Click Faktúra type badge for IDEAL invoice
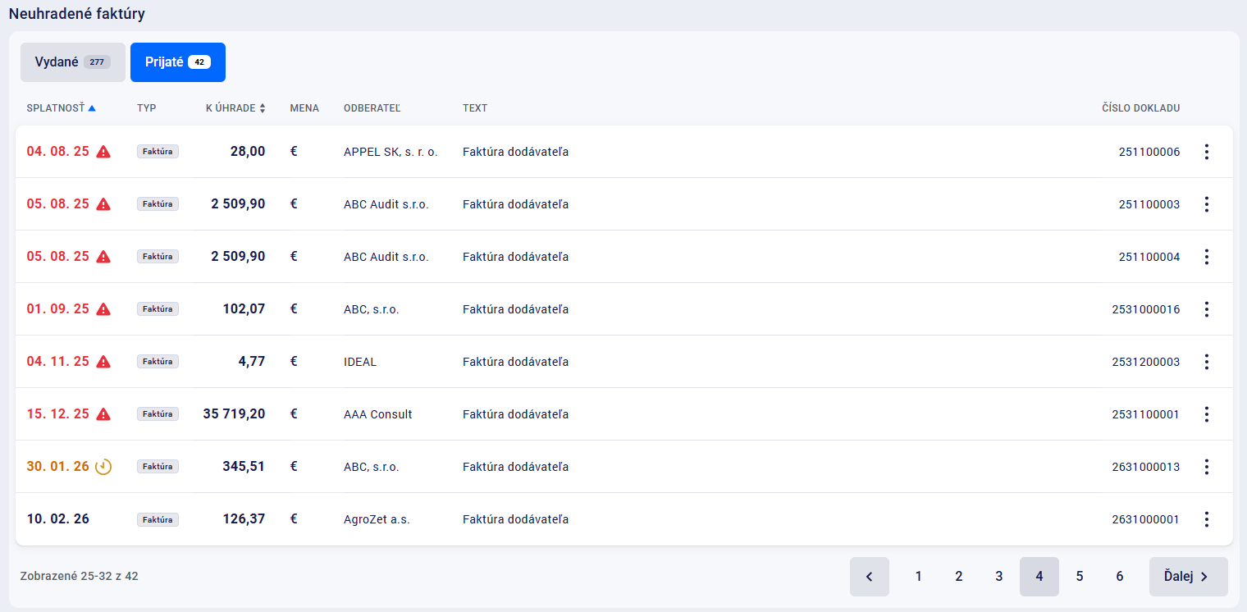This screenshot has height=612, width=1247. tap(158, 362)
